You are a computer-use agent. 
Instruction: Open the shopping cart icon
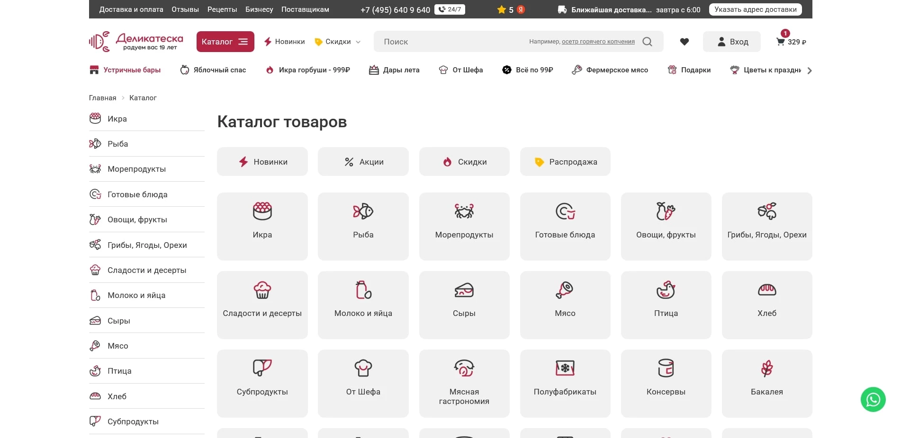779,42
